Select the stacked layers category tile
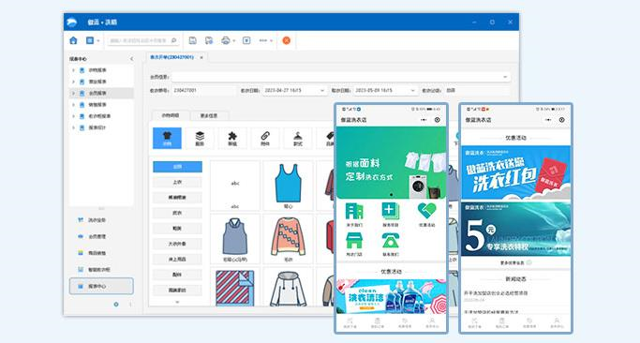The image size is (640, 343). (x=200, y=138)
